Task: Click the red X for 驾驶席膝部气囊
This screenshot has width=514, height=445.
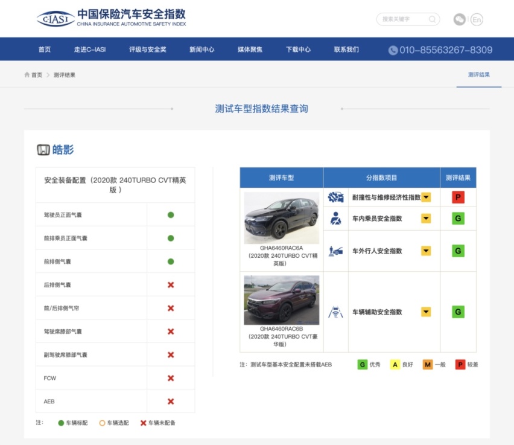Action: [x=171, y=331]
